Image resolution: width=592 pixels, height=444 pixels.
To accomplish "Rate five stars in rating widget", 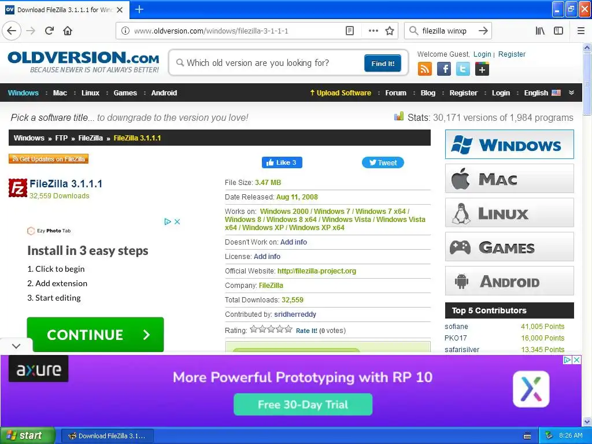I will pyautogui.click(x=288, y=329).
